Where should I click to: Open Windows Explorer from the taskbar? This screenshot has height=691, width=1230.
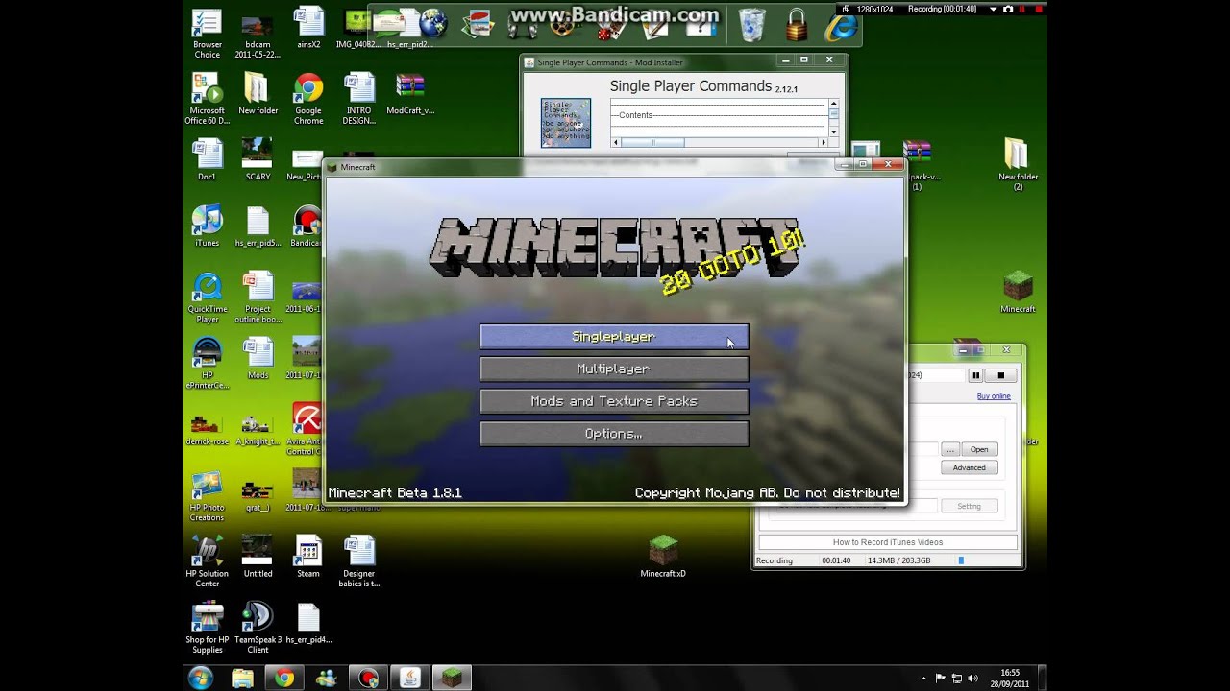242,678
